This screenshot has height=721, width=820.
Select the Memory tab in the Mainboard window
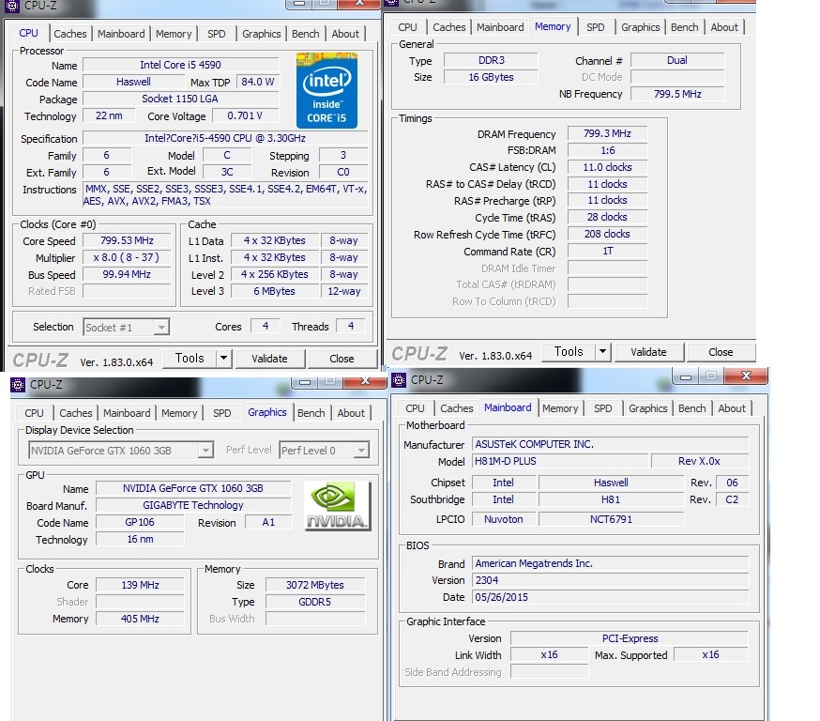(559, 408)
